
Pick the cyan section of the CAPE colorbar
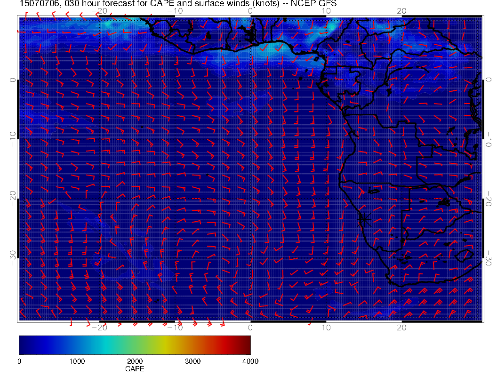tap(106, 345)
